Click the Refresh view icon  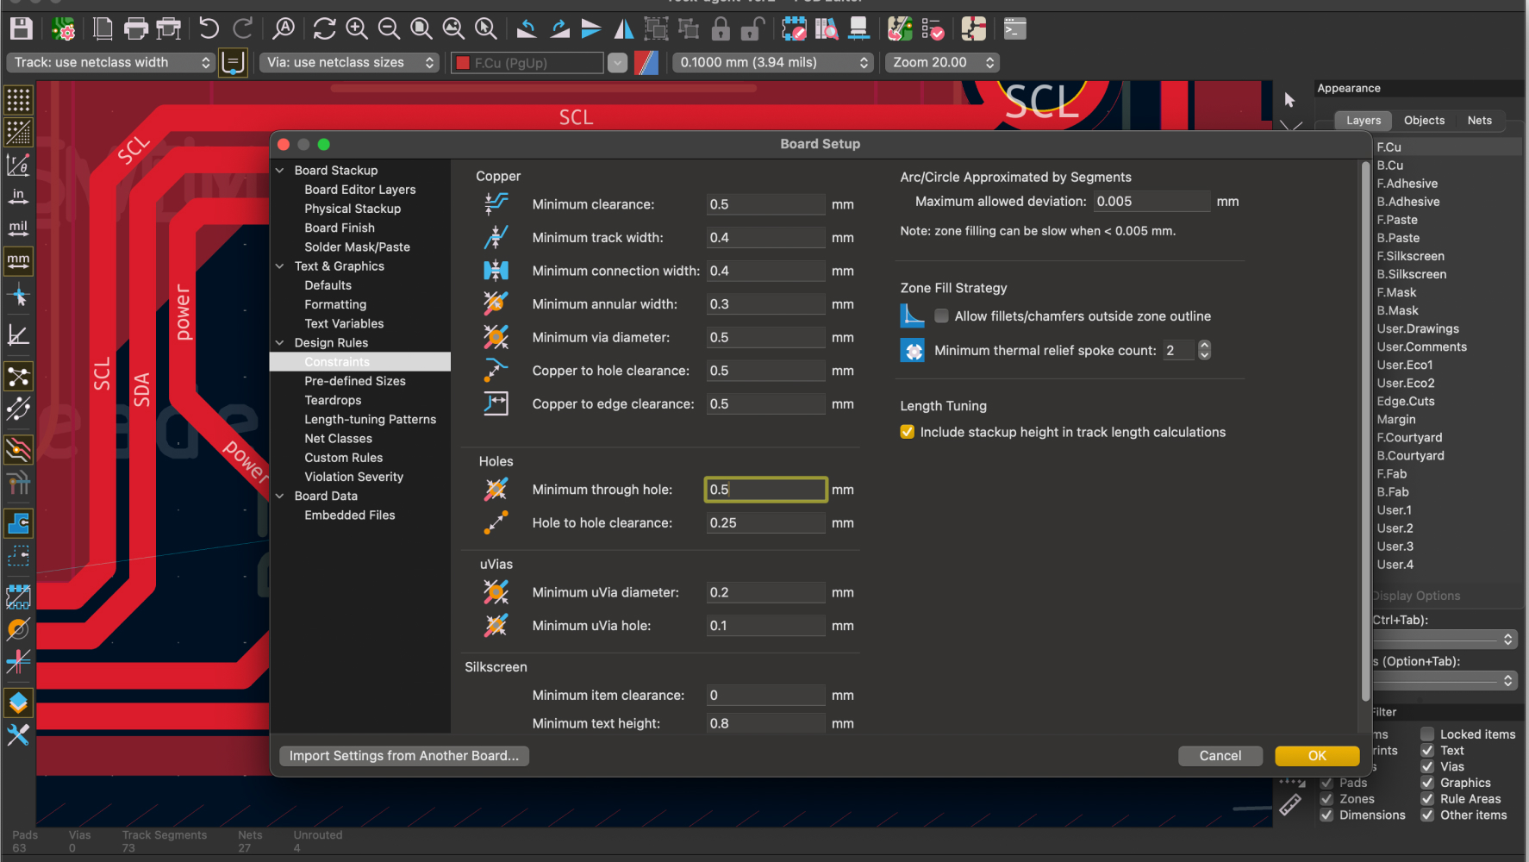pos(324,28)
